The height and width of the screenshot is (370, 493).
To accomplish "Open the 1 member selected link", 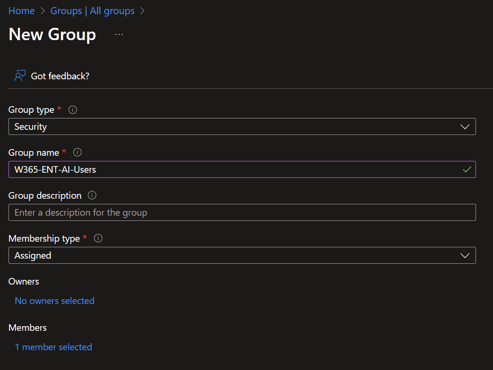I will coord(53,347).
